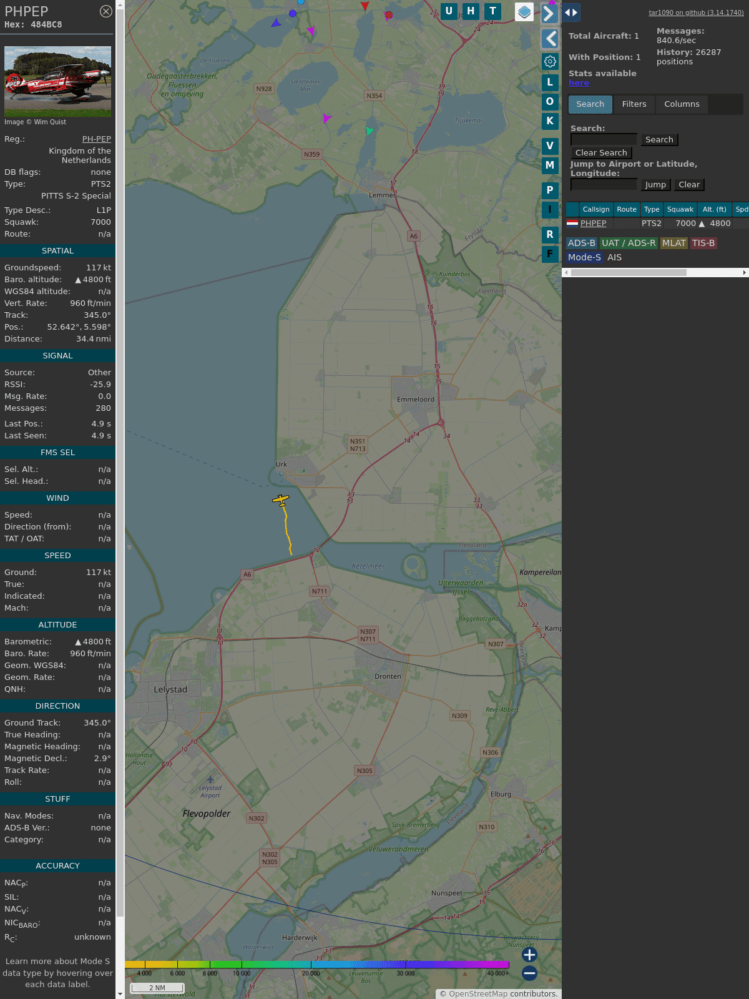This screenshot has height=999, width=749.
Task: Click the altitude color scale bar
Action: tap(317, 965)
